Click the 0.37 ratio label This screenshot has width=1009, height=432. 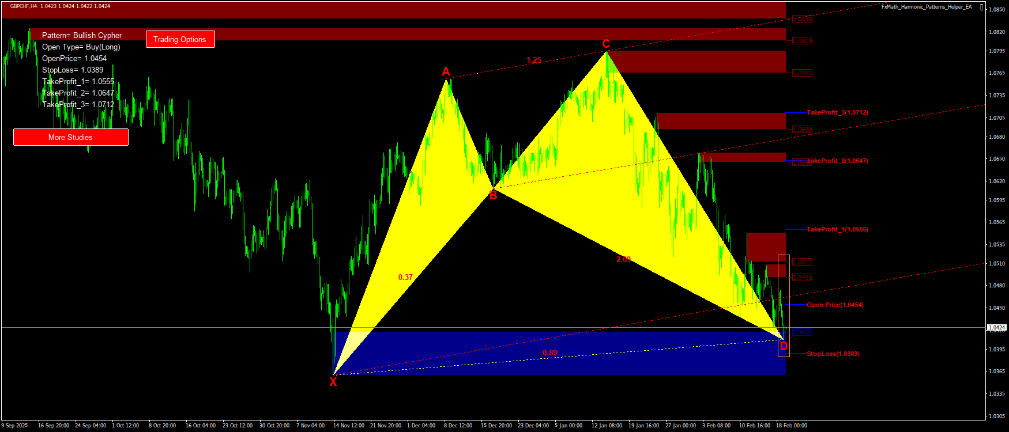coord(405,277)
